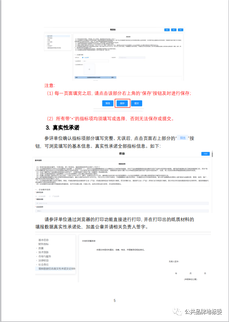
Task: Expand the arrow beside 社会责任
Action: [x=37, y=265]
